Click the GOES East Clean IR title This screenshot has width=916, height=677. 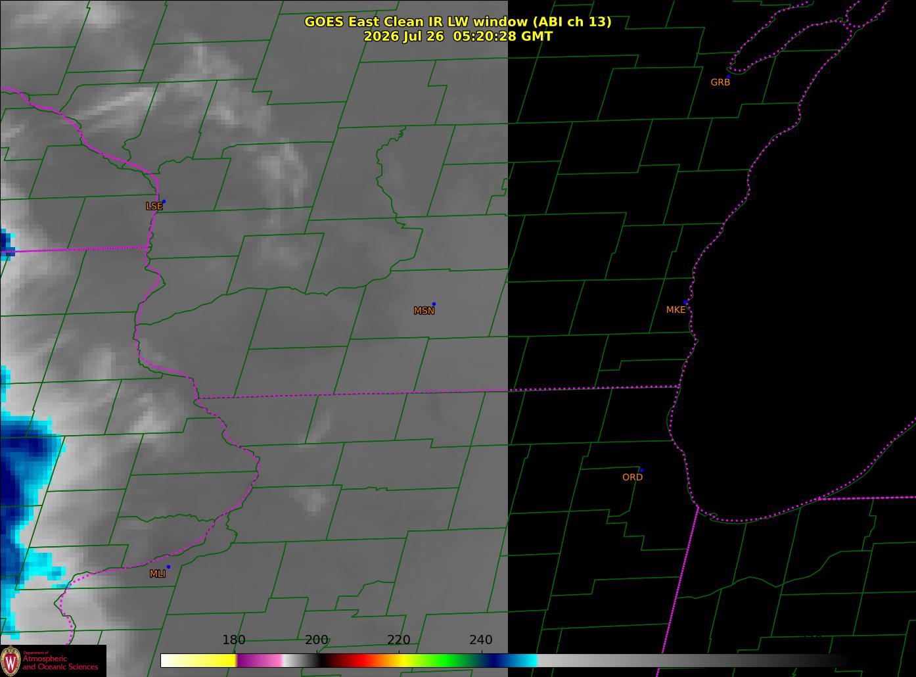click(x=458, y=22)
